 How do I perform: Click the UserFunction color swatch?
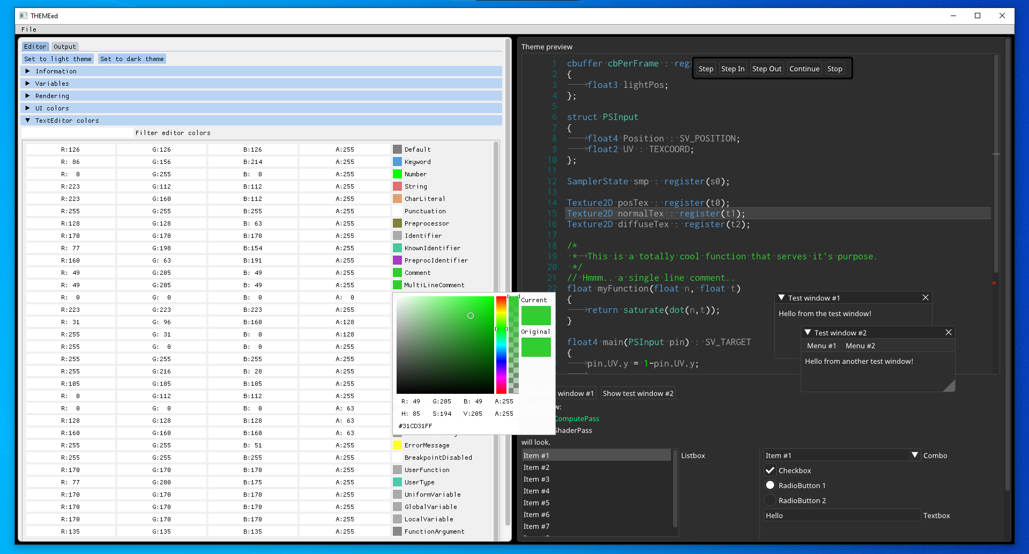coord(397,470)
